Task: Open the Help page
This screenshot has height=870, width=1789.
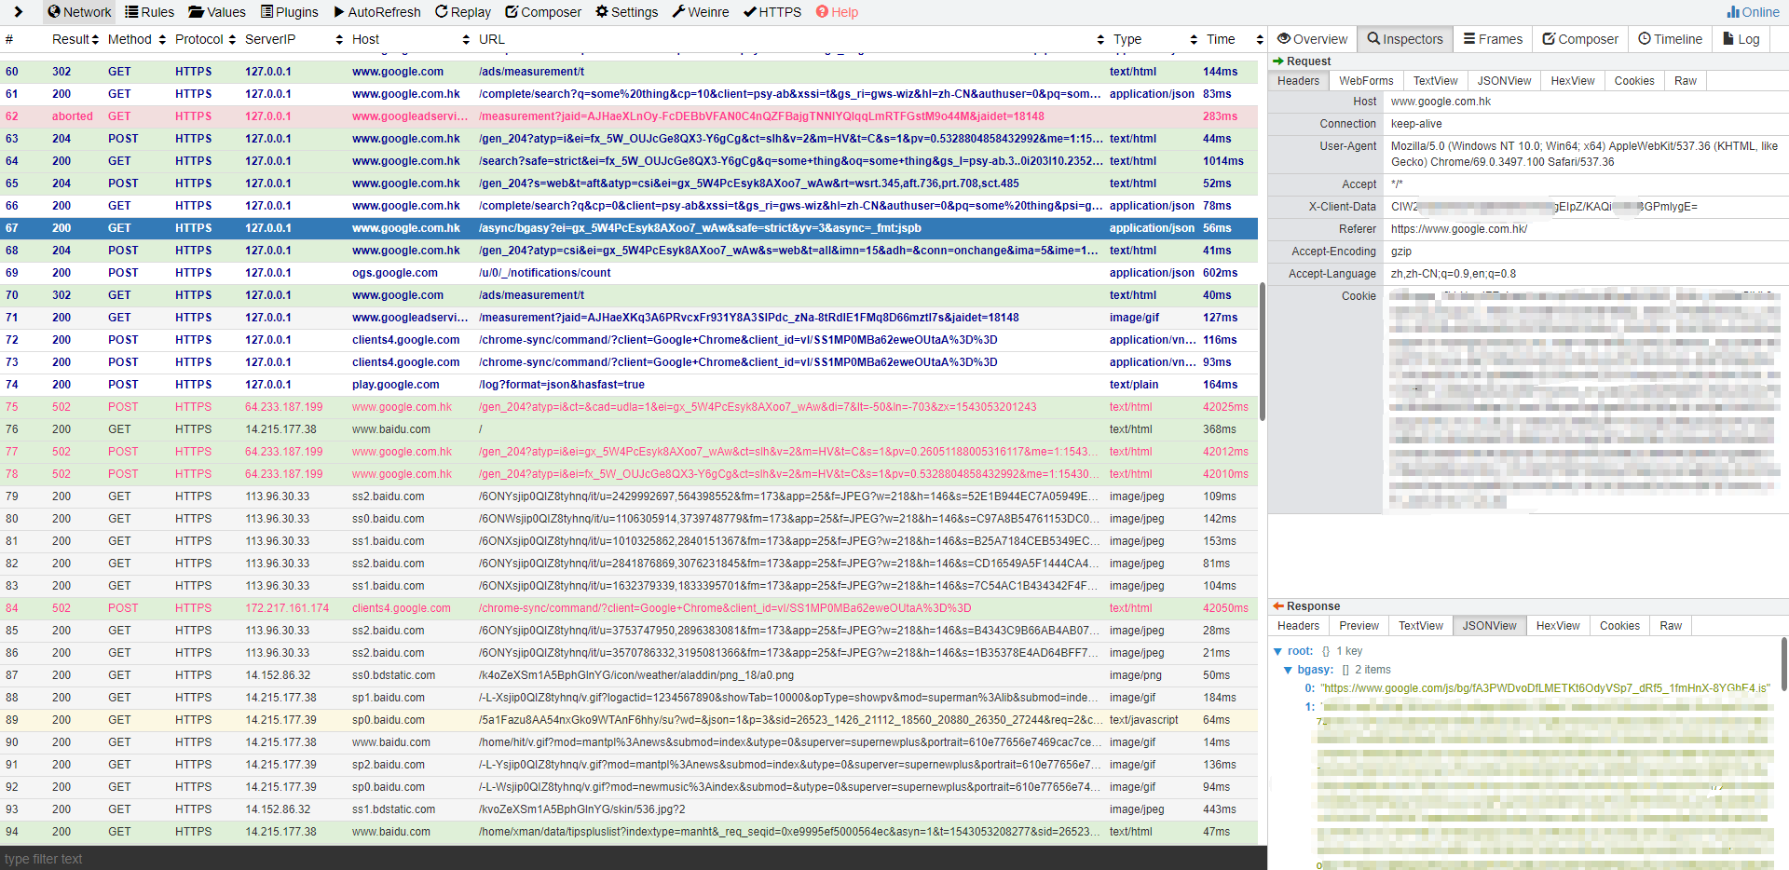Action: click(x=836, y=11)
